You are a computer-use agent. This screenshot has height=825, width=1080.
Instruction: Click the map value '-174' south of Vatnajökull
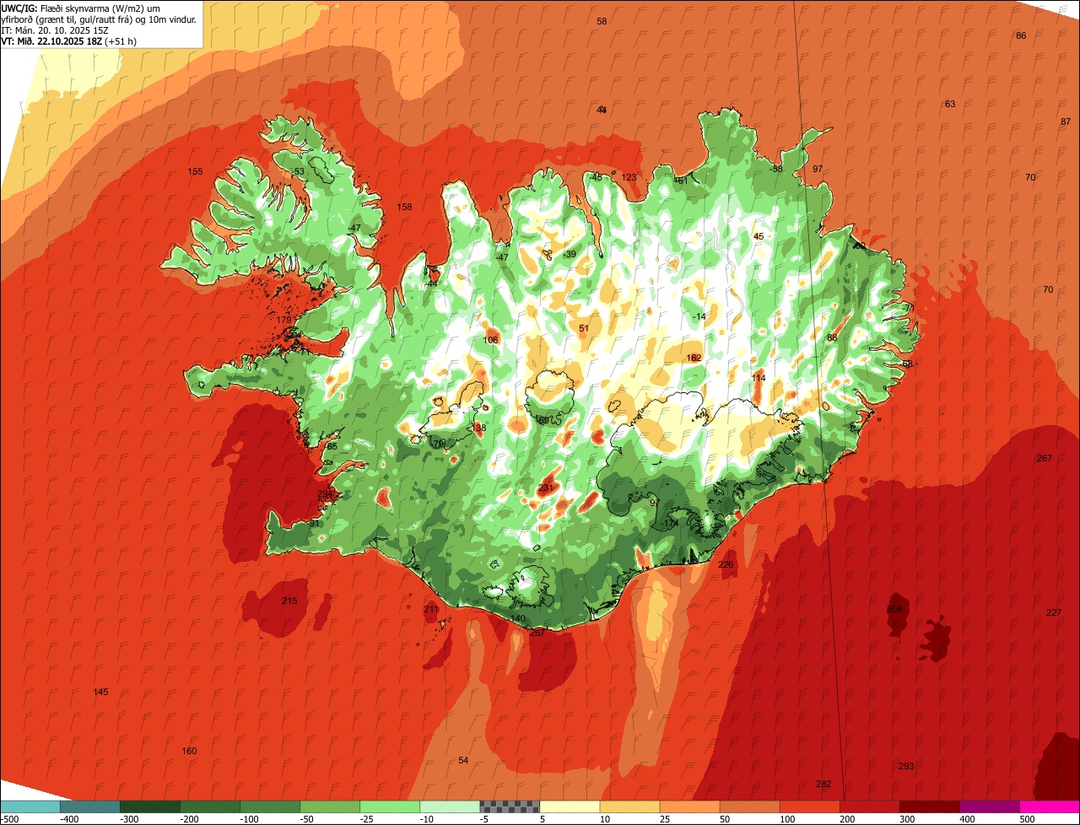point(670,523)
